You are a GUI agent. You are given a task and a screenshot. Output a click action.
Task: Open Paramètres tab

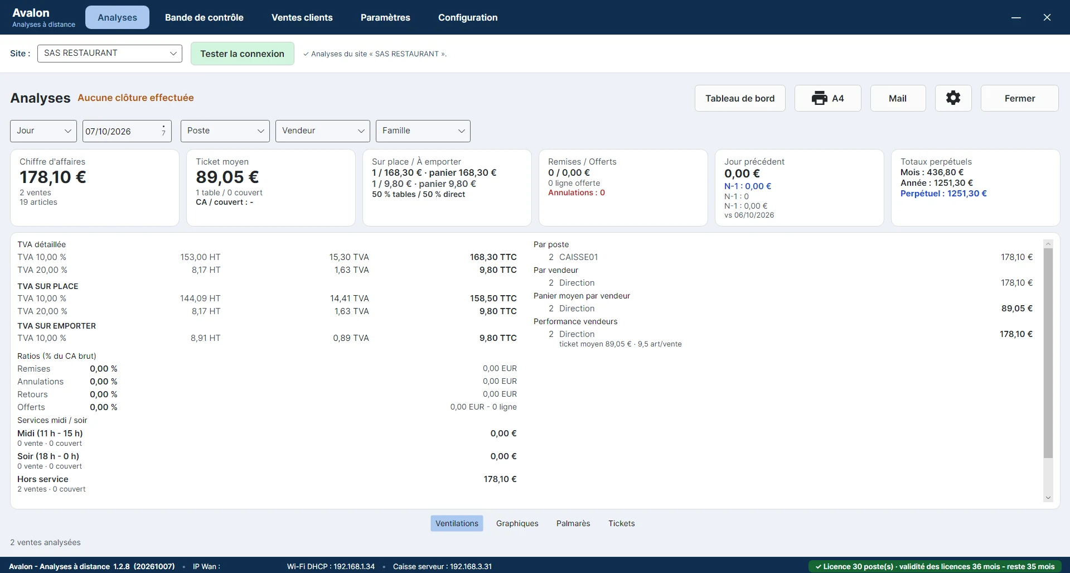tap(385, 17)
